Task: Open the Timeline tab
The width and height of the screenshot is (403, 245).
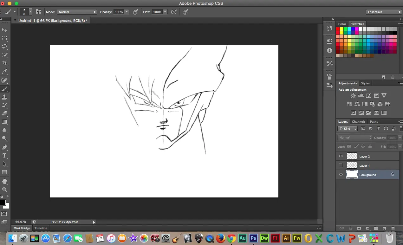Action: 41,228
